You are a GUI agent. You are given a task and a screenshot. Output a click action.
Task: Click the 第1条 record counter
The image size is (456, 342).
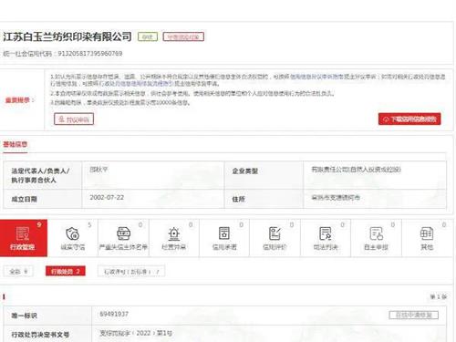[x=438, y=296]
